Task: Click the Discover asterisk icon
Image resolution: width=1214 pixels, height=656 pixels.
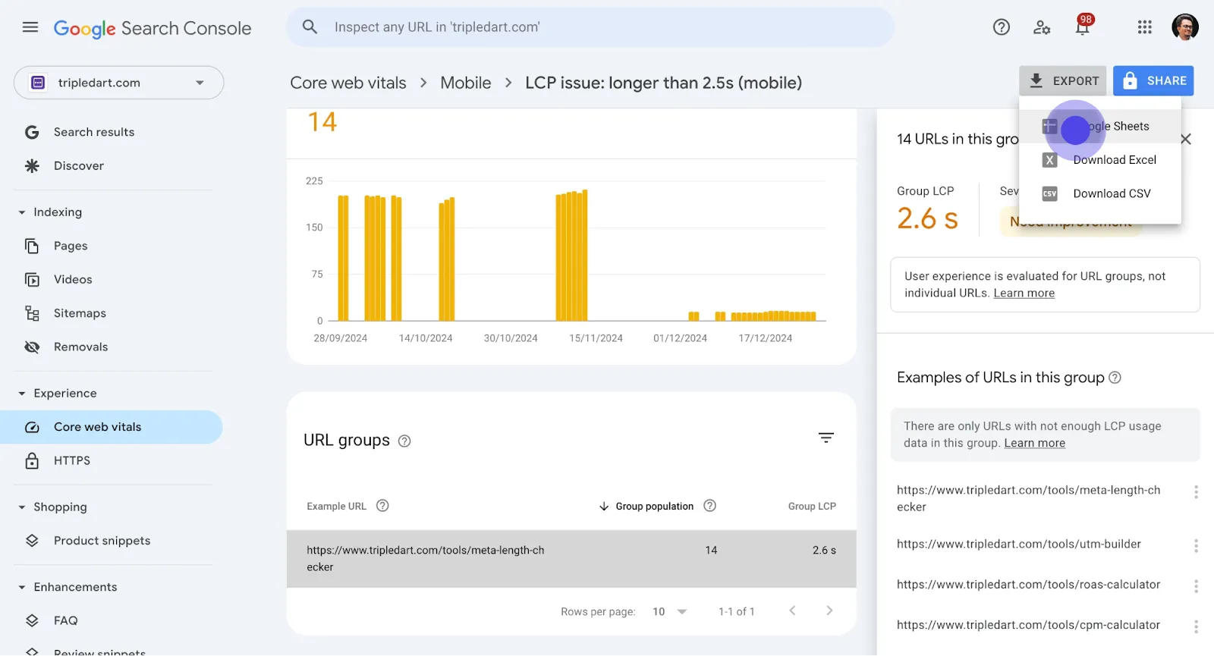Action: [32, 165]
